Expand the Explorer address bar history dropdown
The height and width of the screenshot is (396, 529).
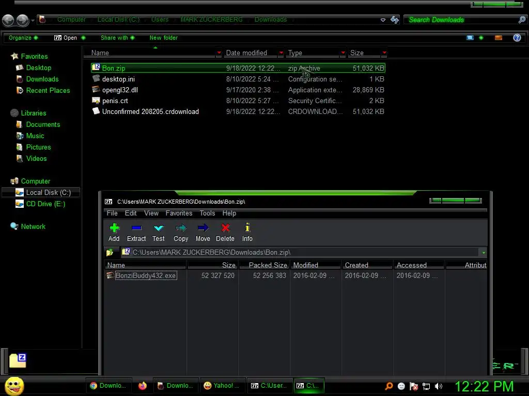(383, 20)
